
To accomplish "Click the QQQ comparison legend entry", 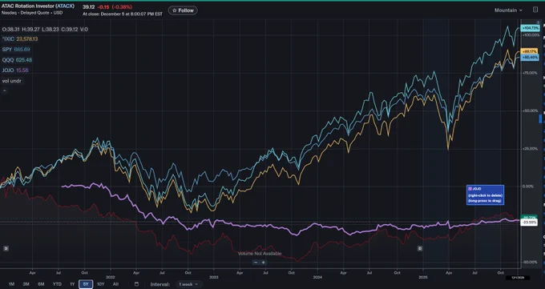I will point(17,60).
